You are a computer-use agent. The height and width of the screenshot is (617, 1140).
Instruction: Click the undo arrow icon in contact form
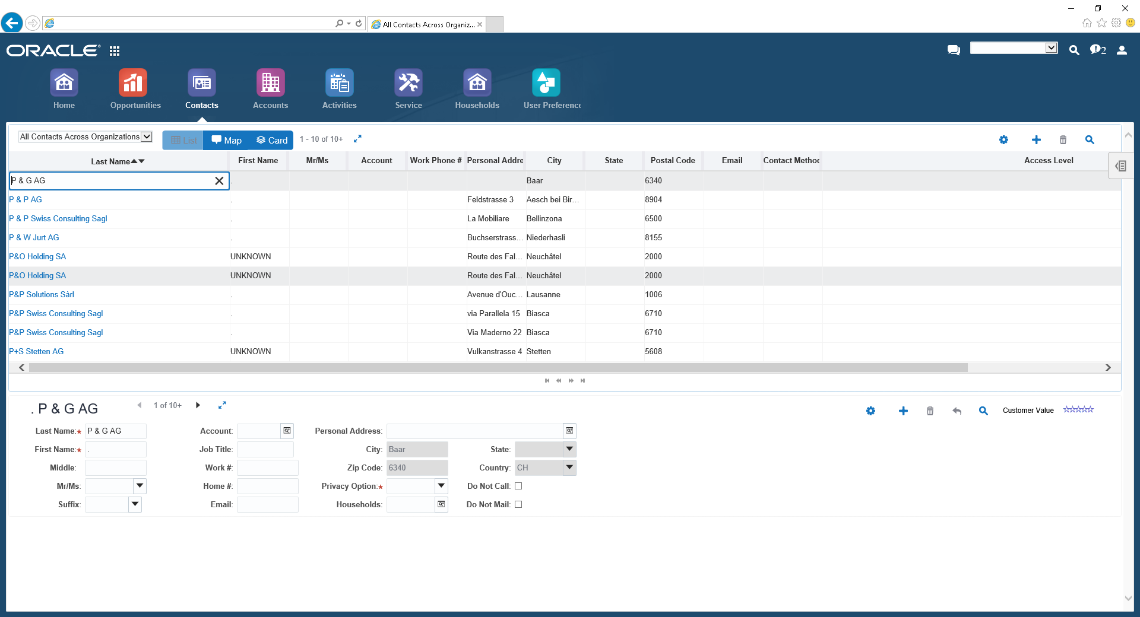pyautogui.click(x=957, y=411)
